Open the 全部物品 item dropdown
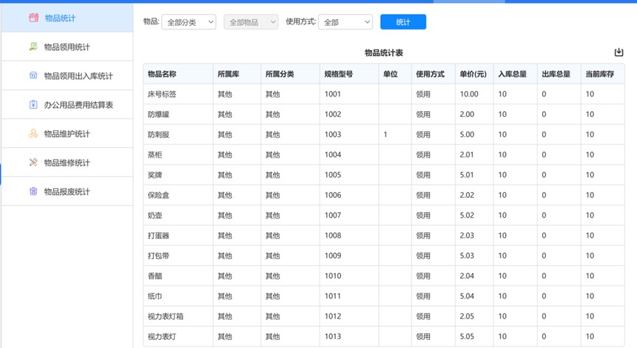This screenshot has height=348, width=637. tap(251, 22)
